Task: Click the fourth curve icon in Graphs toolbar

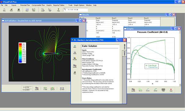Action: [x=156, y=90]
